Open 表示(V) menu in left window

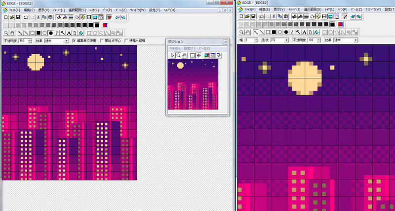(43, 10)
